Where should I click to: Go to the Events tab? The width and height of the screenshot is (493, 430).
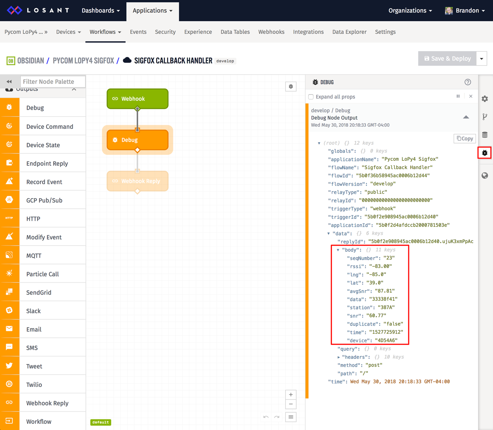point(138,32)
